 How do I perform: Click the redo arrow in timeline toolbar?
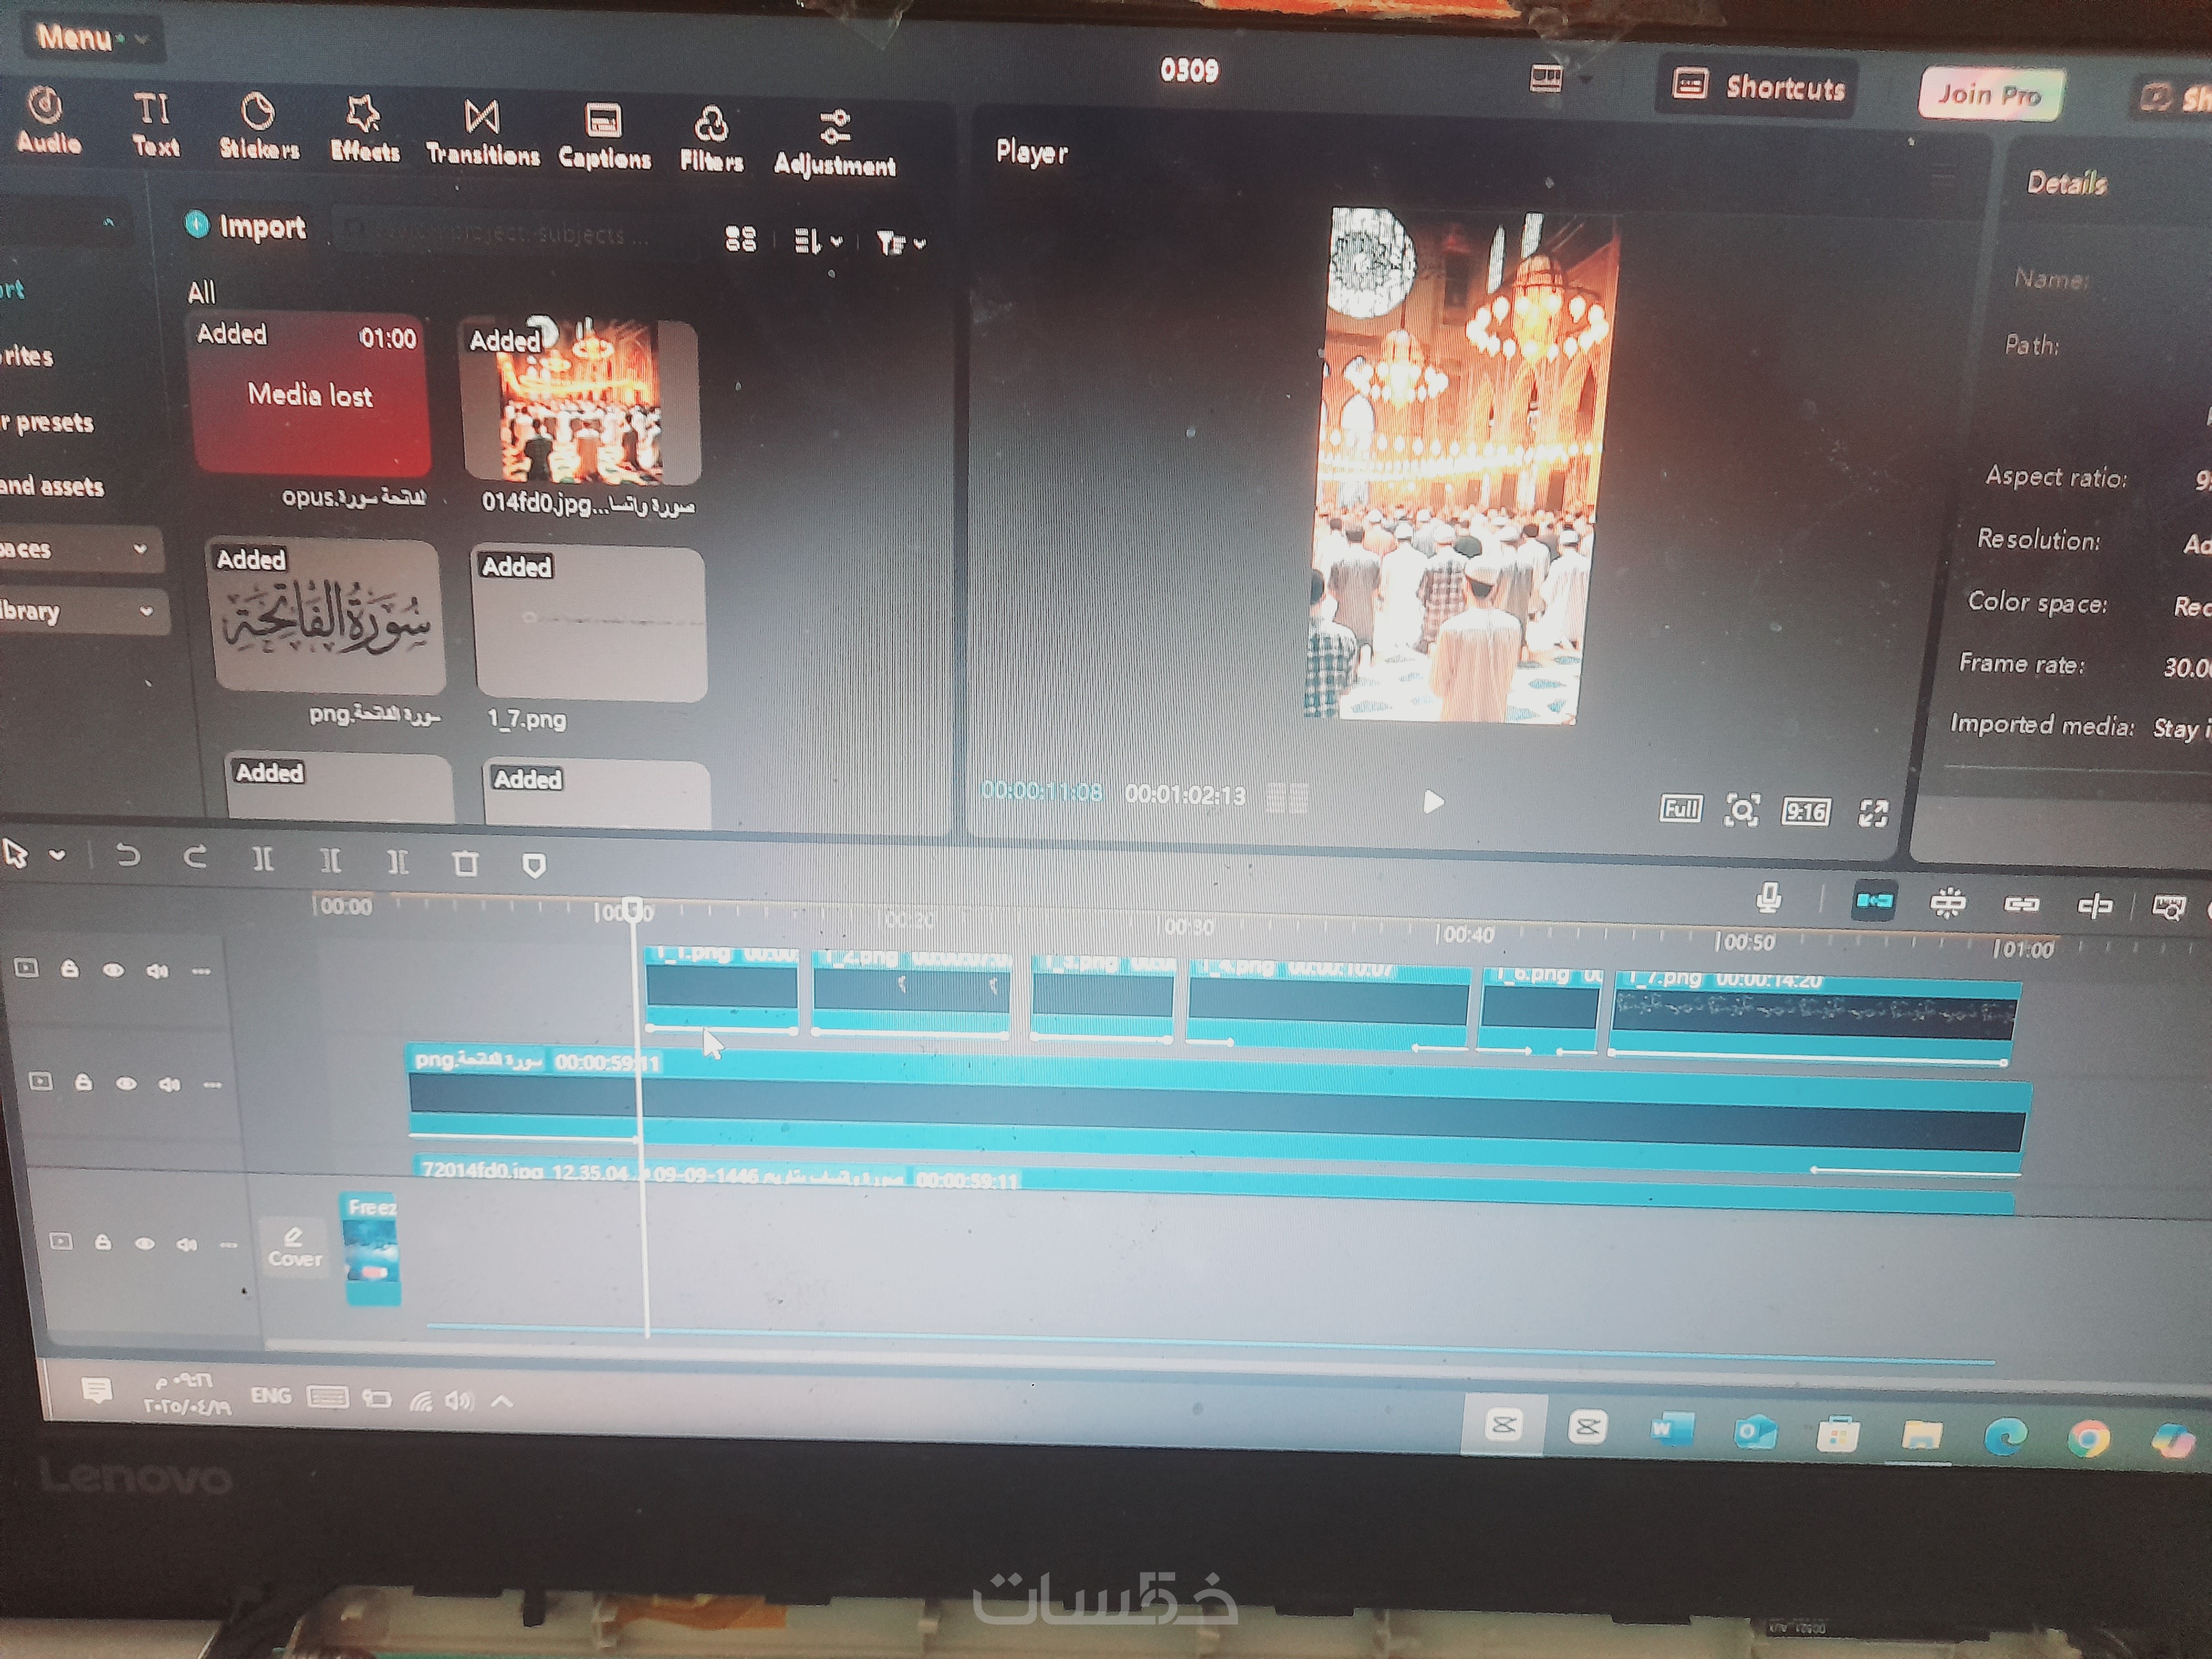(x=196, y=857)
